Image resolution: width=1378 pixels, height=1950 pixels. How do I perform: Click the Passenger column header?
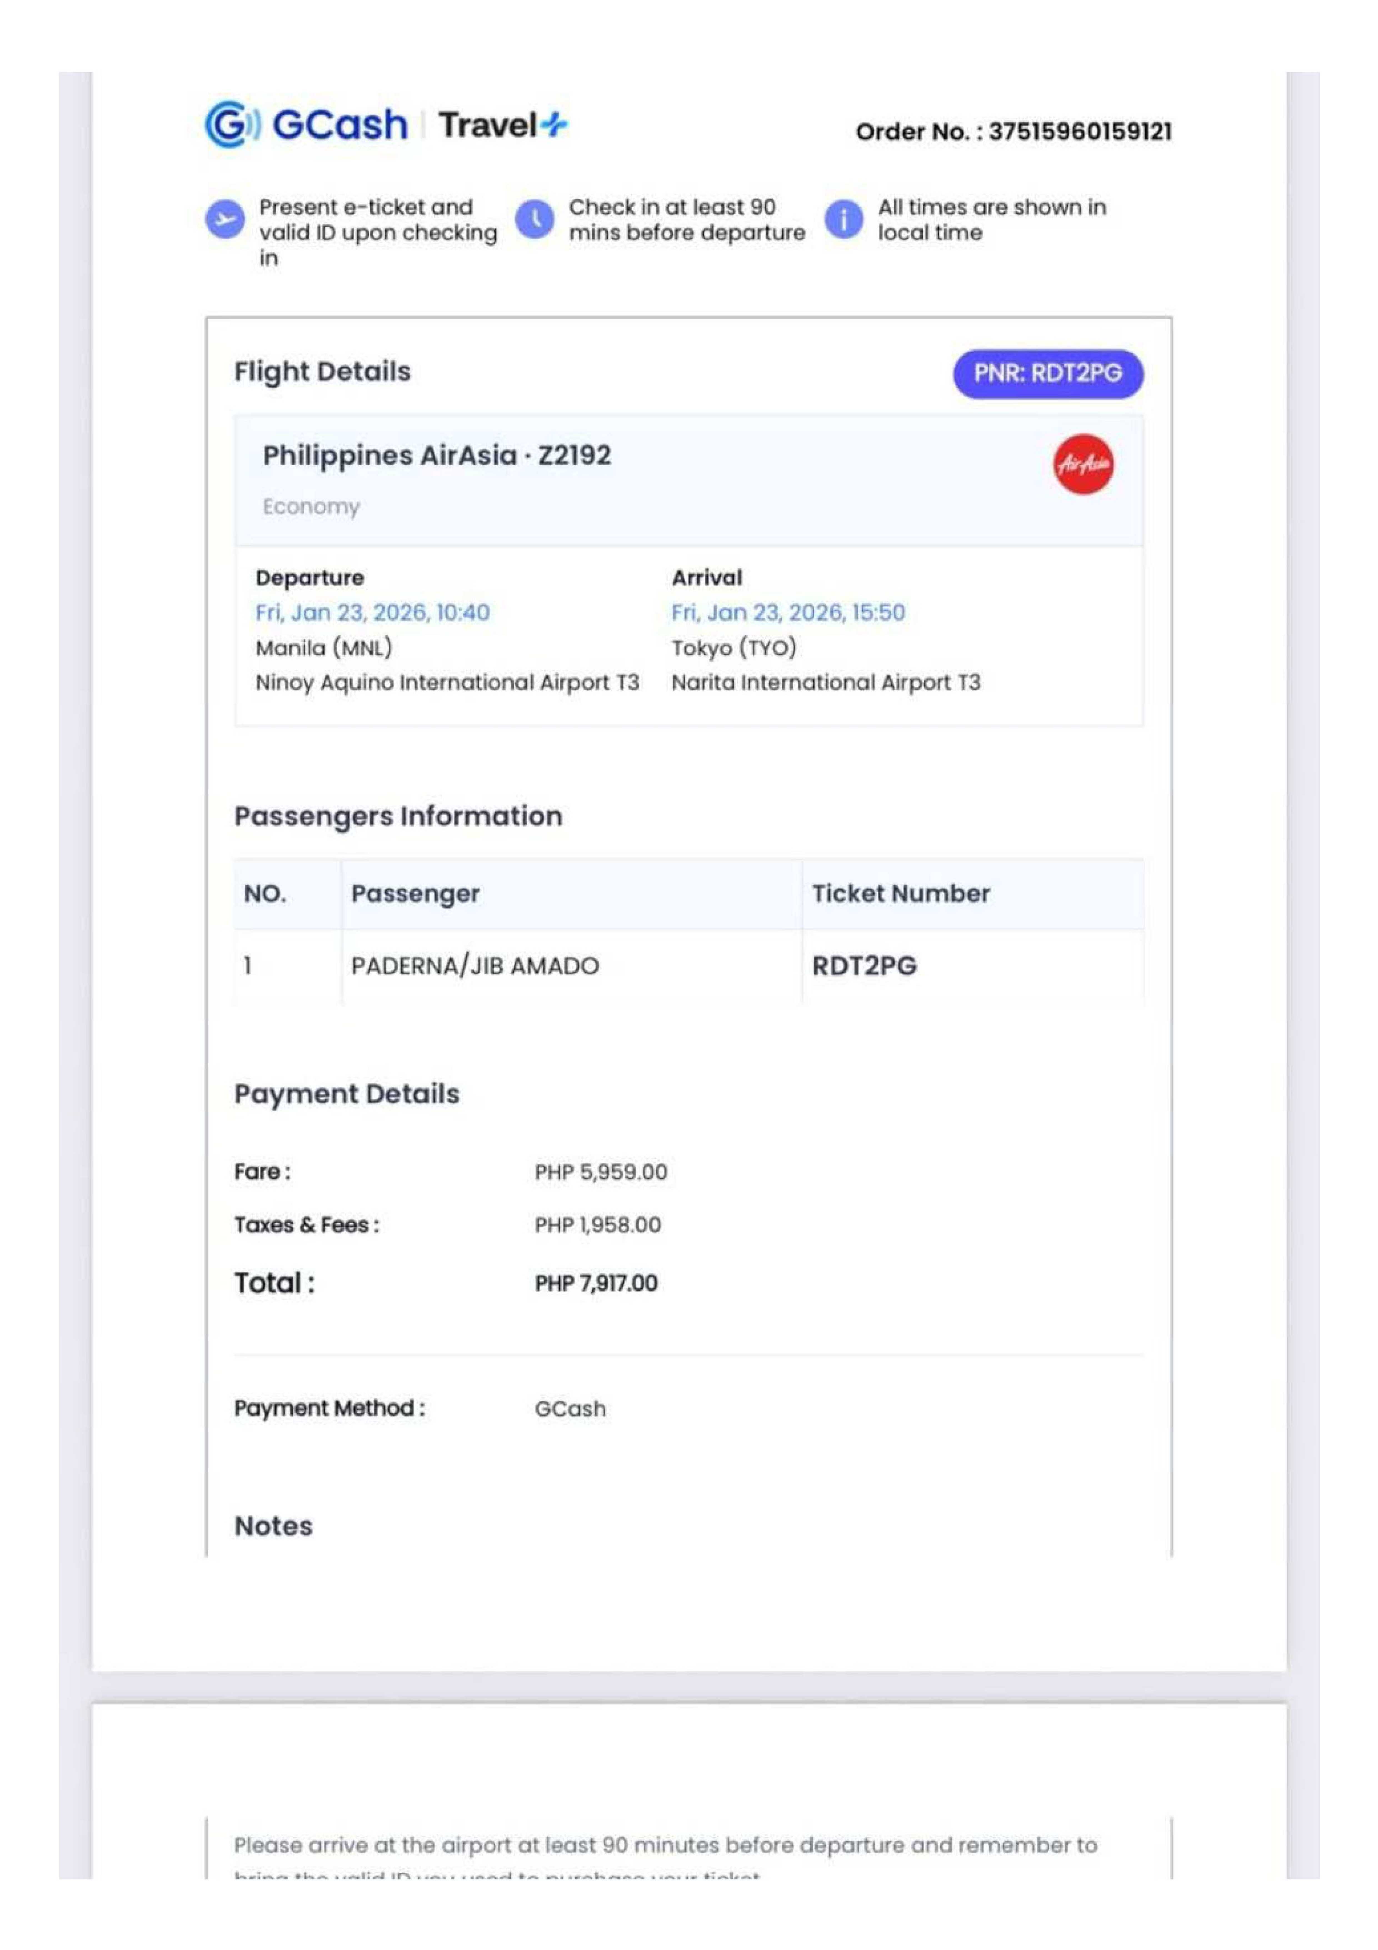(x=415, y=893)
